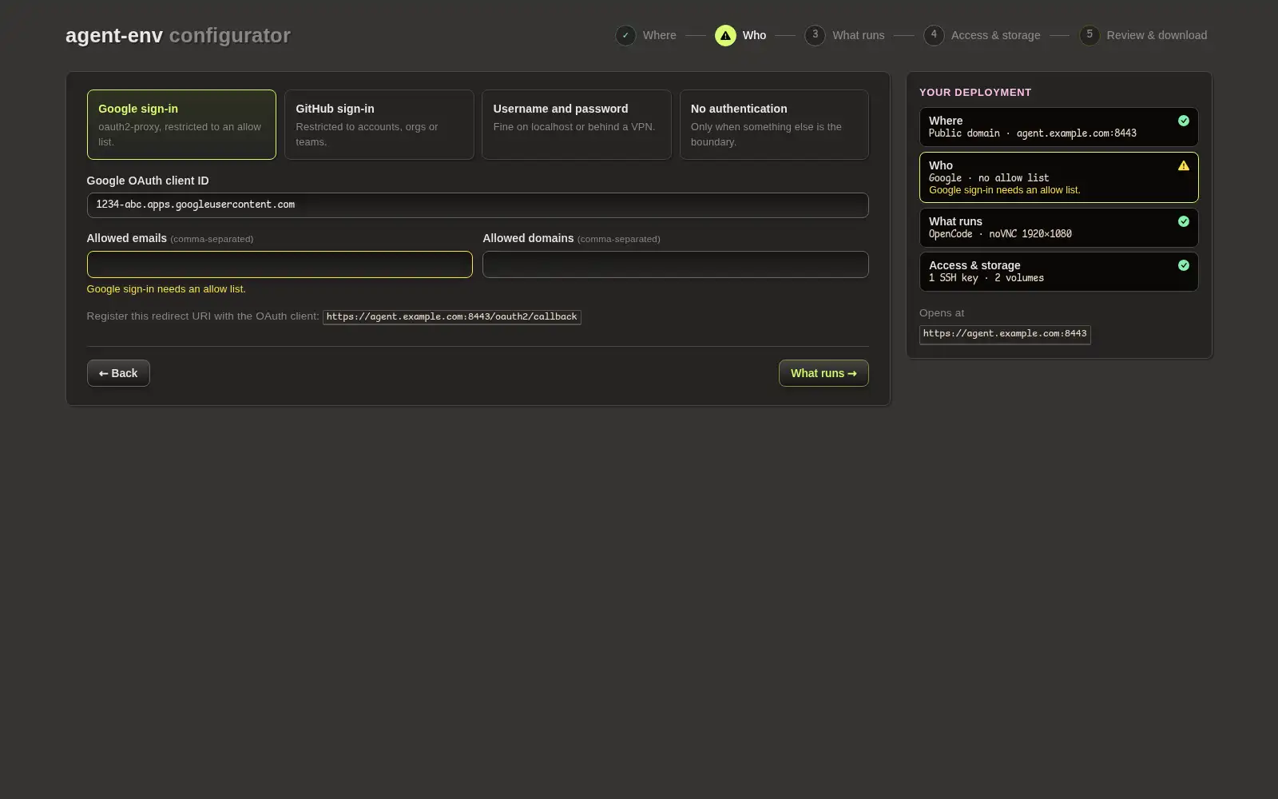Screen dimensions: 1278x799
Task: Click the Back button
Action: pos(118,373)
